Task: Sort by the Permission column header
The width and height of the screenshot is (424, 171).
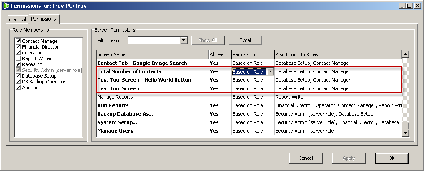Action: pyautogui.click(x=253, y=54)
